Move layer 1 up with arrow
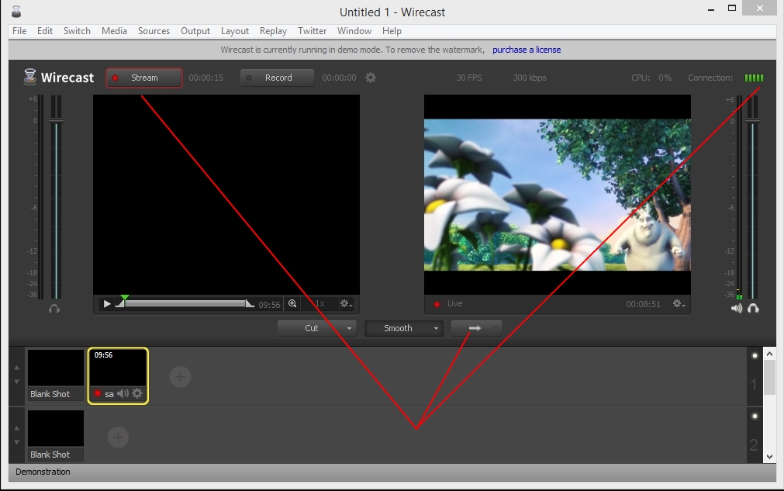The height and width of the screenshot is (491, 784). (16, 368)
